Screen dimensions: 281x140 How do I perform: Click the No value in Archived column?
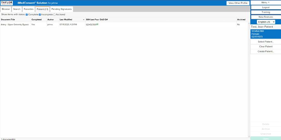click(238, 25)
